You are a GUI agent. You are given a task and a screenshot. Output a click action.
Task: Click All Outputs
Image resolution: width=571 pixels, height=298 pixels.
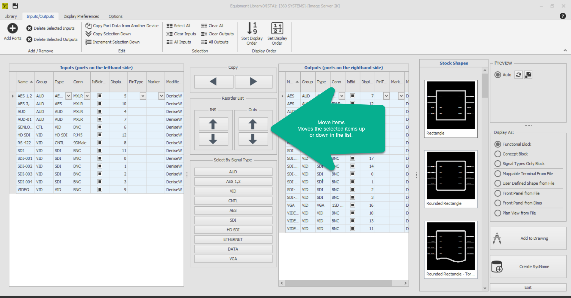coord(215,42)
